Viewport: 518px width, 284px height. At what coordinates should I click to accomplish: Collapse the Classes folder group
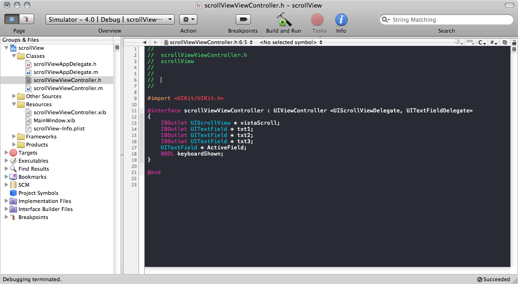pos(14,56)
